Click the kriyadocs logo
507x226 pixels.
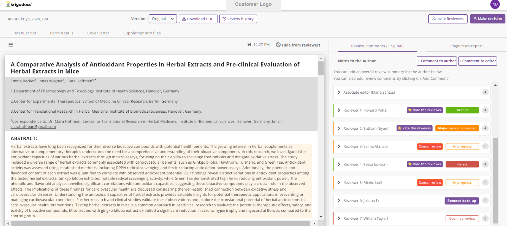click(19, 4)
